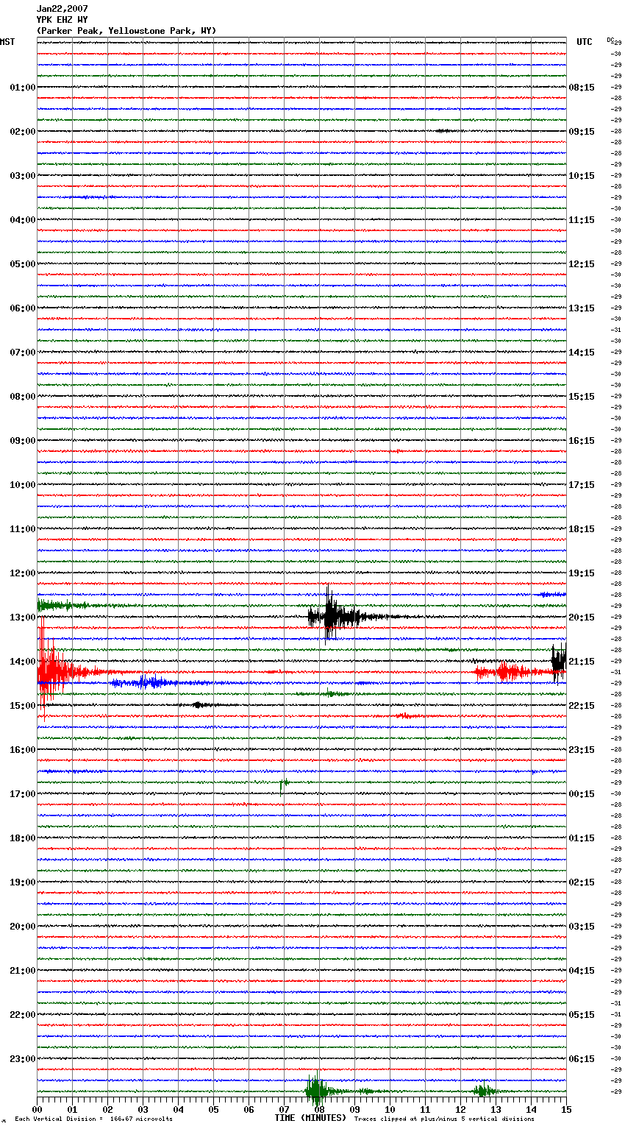This screenshot has height=1129, width=625.
Task: Click the TIME (MINUTES) axis title
Action: pos(310,1118)
